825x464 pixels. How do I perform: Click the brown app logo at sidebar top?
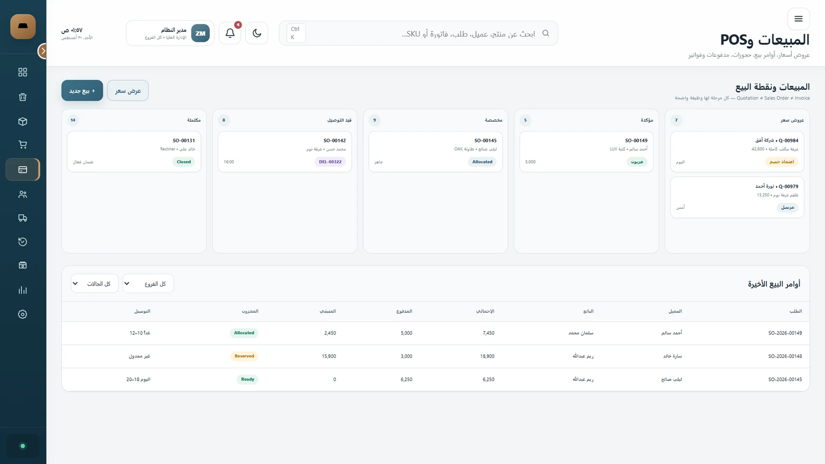pyautogui.click(x=23, y=27)
